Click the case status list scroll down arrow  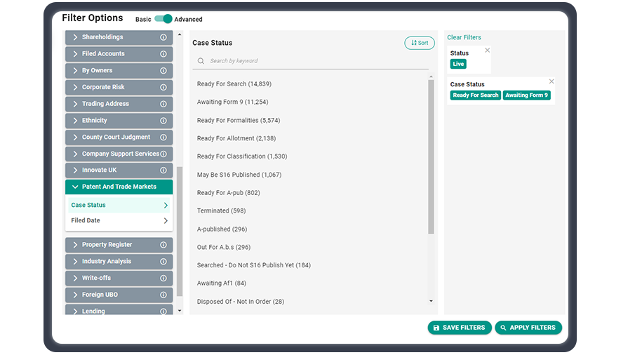pos(431,302)
